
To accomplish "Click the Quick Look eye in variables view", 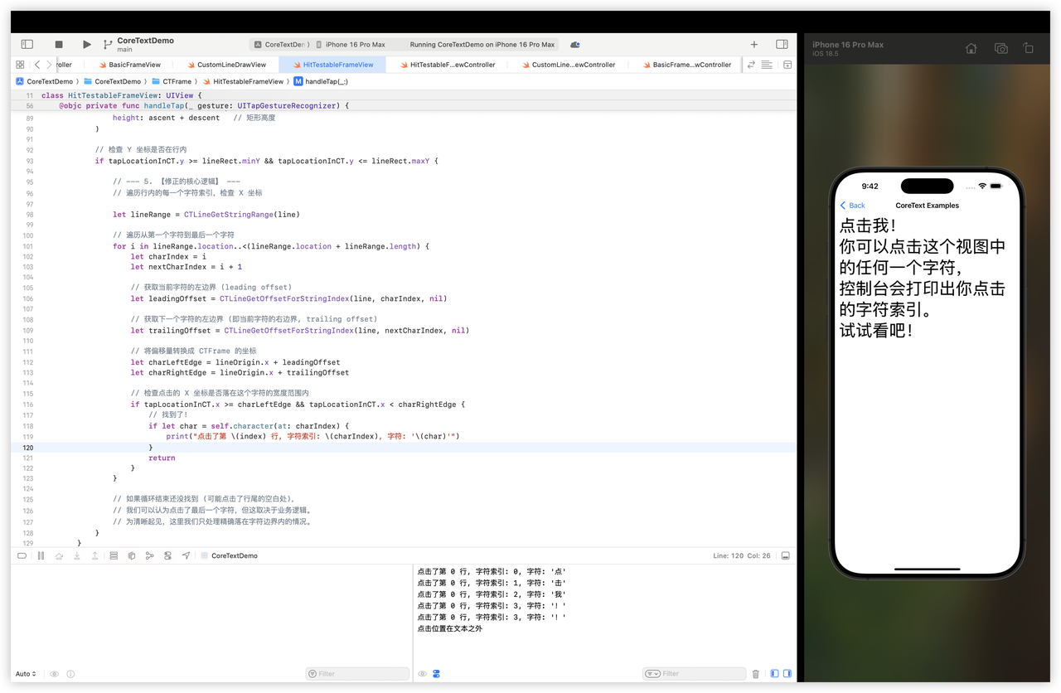I will tap(54, 674).
